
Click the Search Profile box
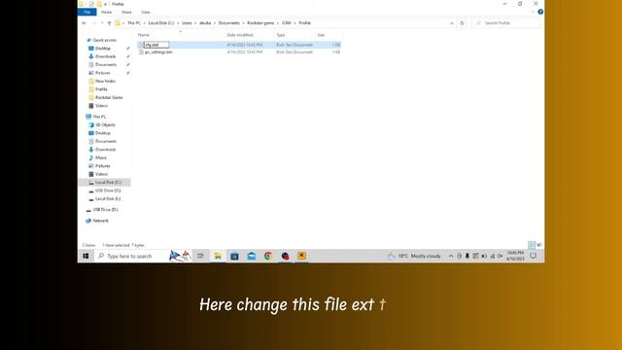(x=505, y=23)
